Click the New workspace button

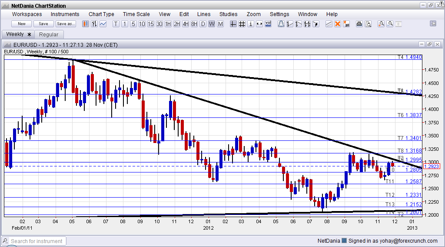(x=22, y=24)
